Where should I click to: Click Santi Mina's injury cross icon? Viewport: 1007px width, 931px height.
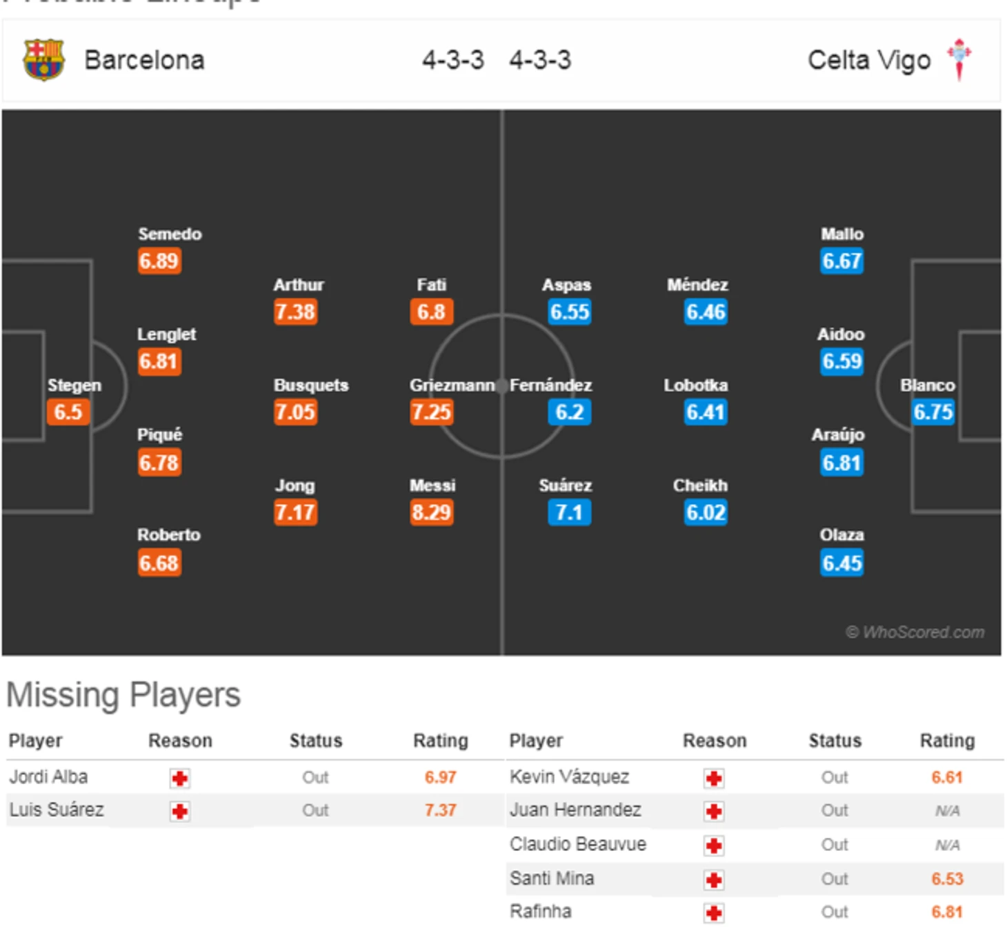(x=714, y=880)
